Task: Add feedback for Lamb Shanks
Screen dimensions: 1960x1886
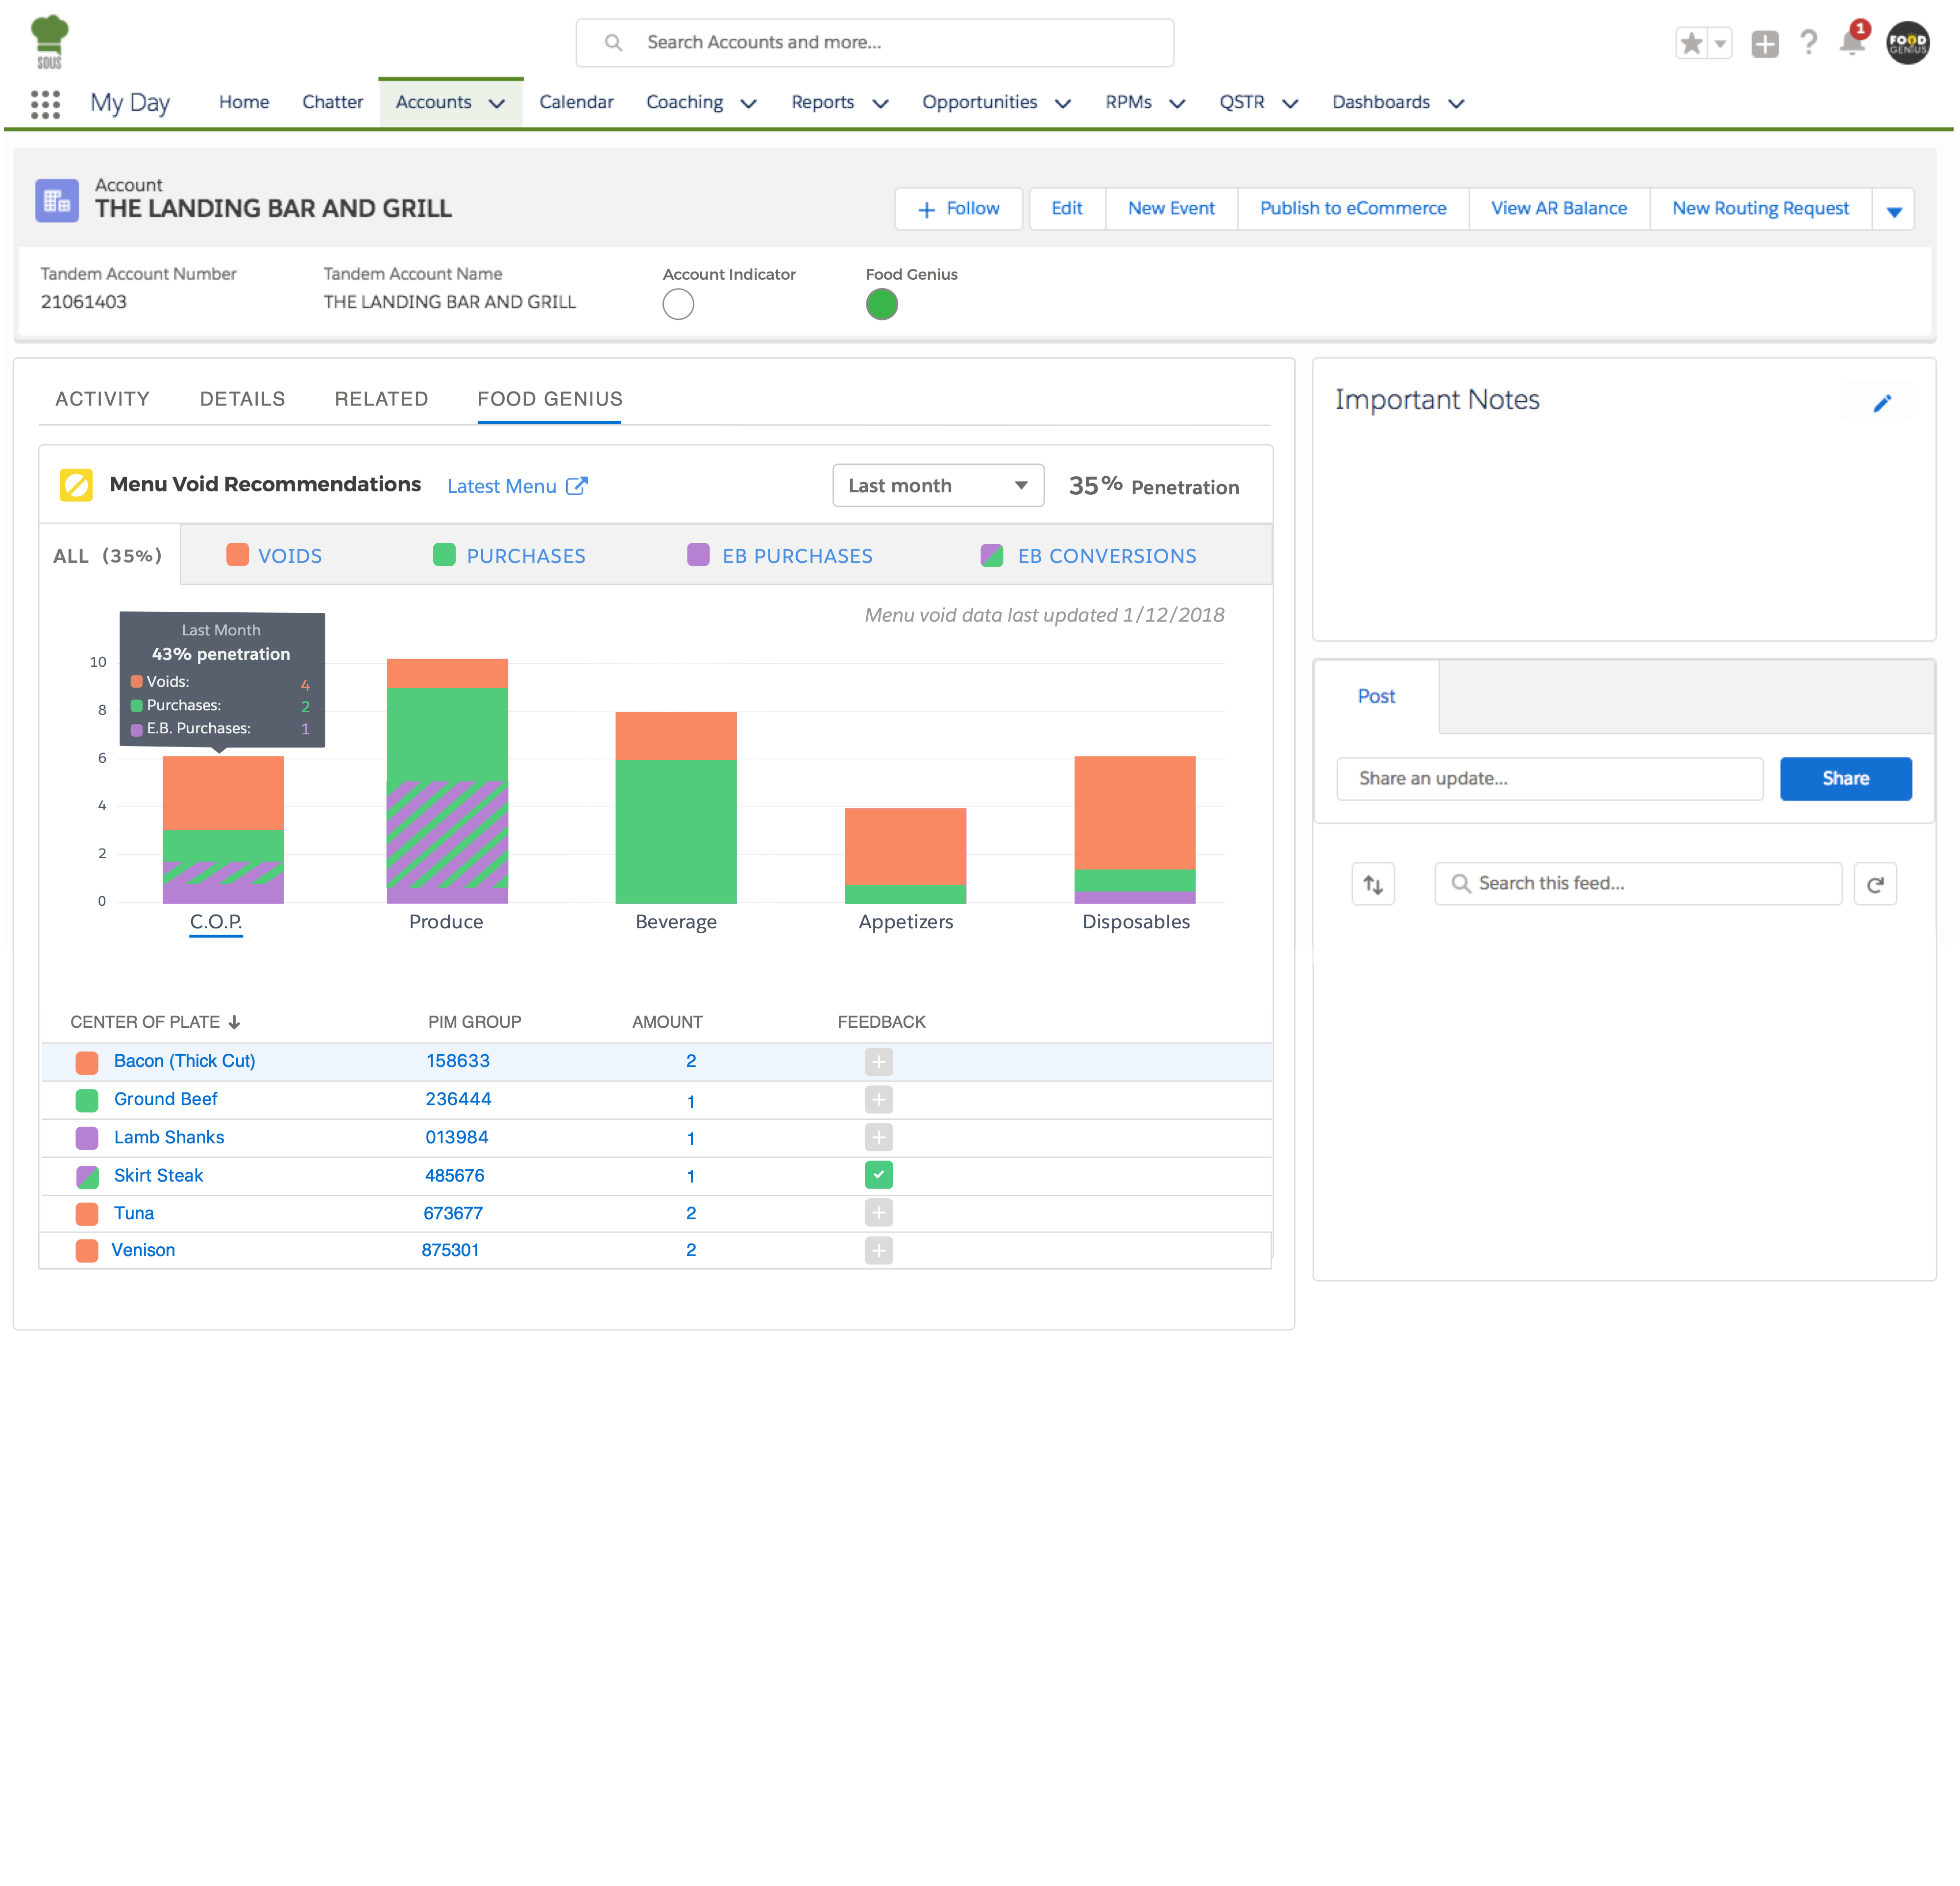Action: 878,1137
